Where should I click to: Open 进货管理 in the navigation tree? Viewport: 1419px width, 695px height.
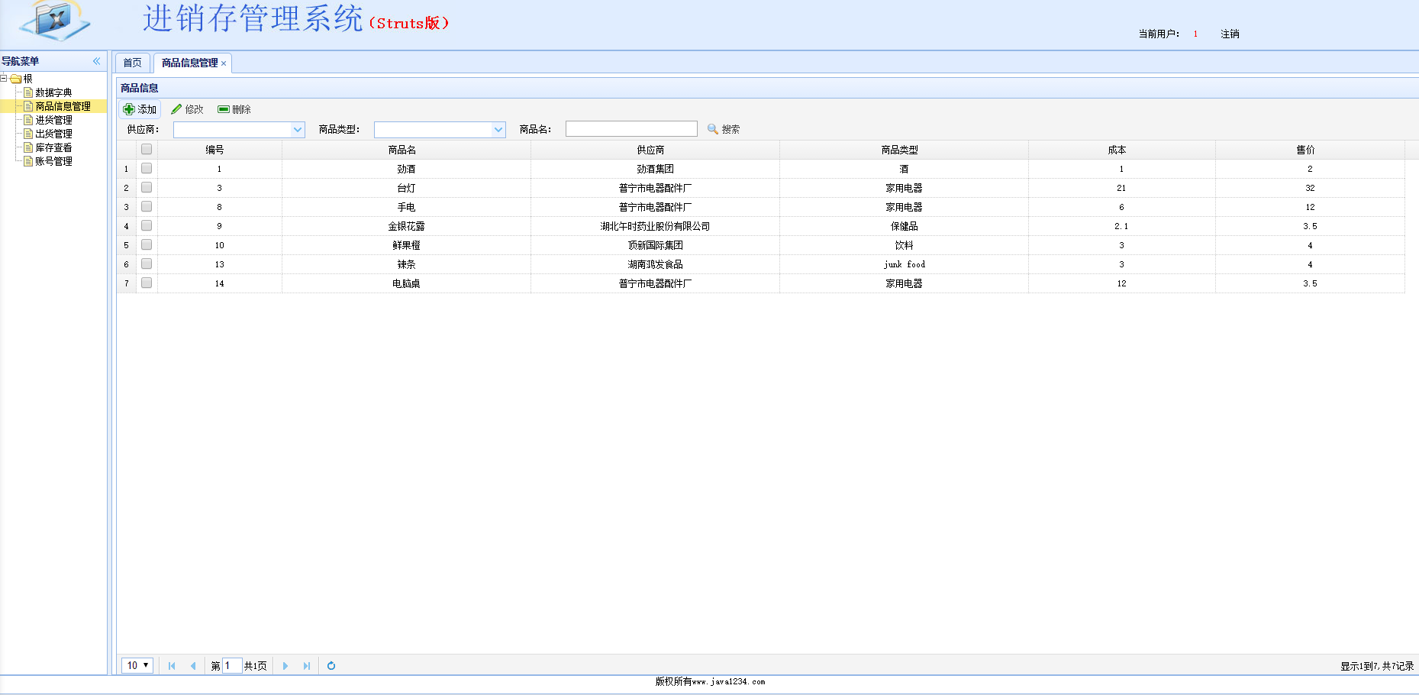53,120
